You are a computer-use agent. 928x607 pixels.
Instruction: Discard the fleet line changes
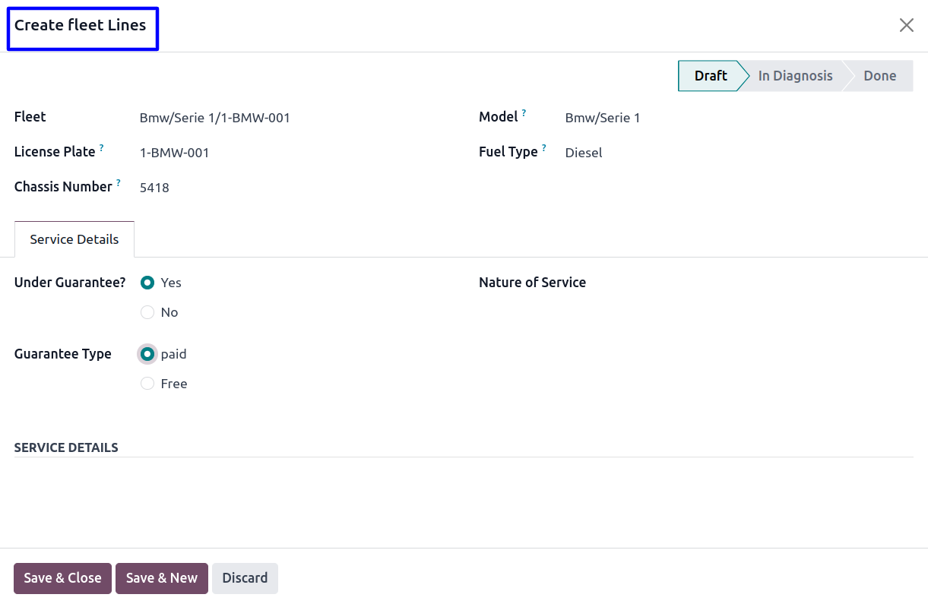[x=245, y=578]
